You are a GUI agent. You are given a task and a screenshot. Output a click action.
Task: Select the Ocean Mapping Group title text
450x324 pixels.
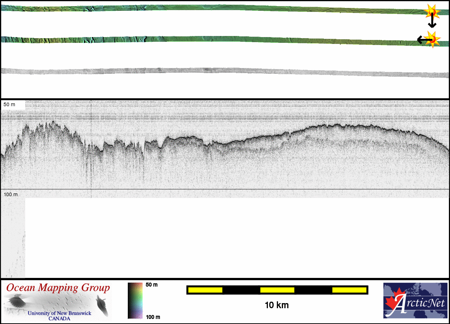(x=58, y=288)
